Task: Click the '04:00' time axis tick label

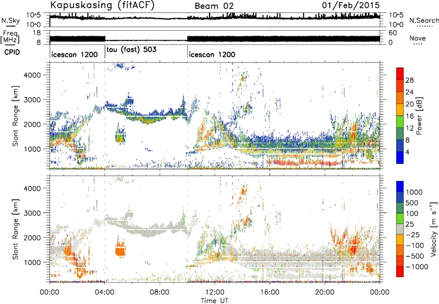Action: [105, 292]
